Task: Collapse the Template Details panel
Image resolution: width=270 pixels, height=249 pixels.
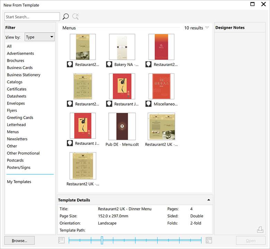Action: pos(208,200)
